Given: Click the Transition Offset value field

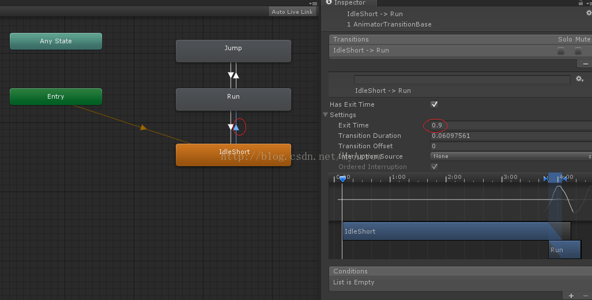Looking at the screenshot, I should click(511, 146).
